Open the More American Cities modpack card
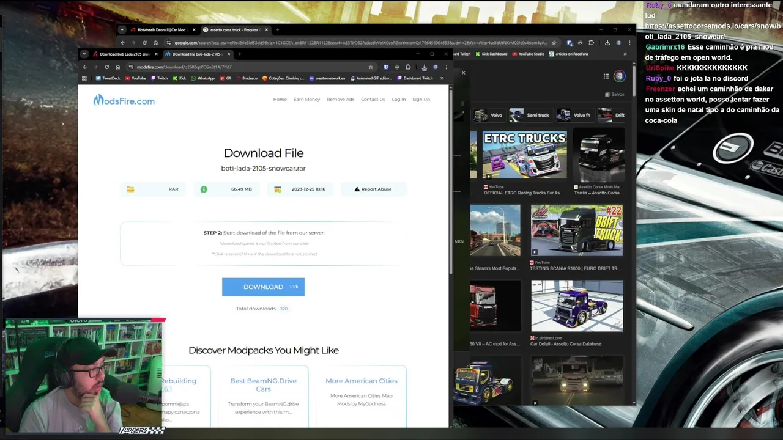The image size is (783, 440). [x=361, y=396]
